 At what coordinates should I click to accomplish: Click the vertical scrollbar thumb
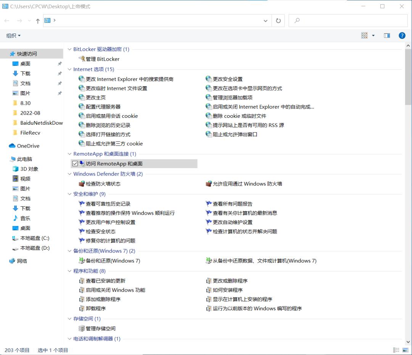click(x=408, y=77)
